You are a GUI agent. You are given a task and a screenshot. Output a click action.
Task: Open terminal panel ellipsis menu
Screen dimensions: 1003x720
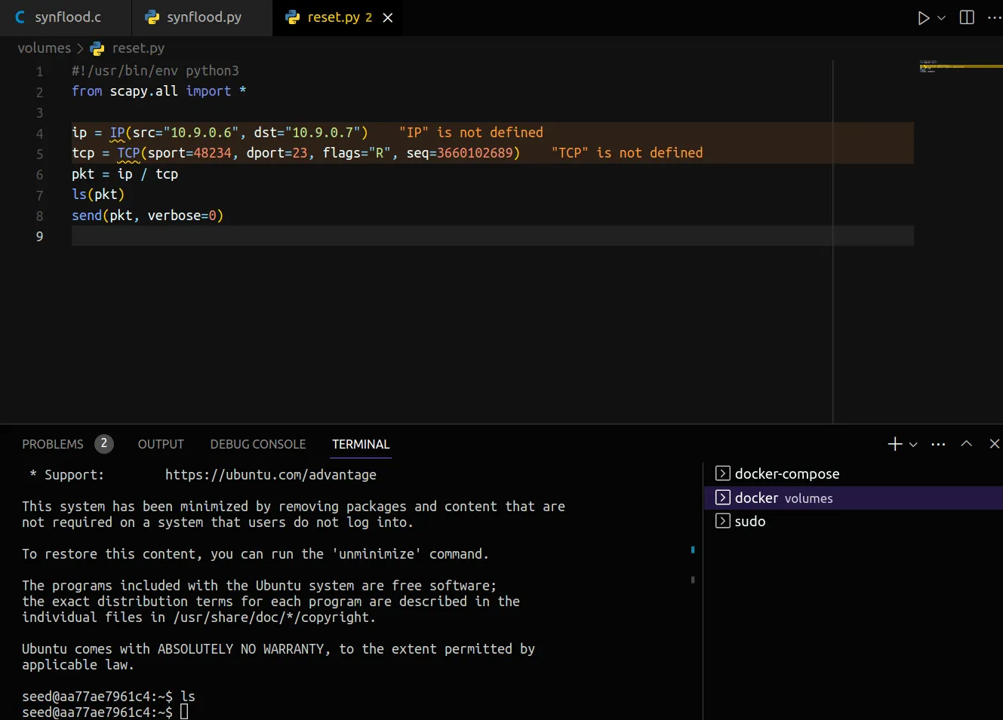tap(938, 444)
